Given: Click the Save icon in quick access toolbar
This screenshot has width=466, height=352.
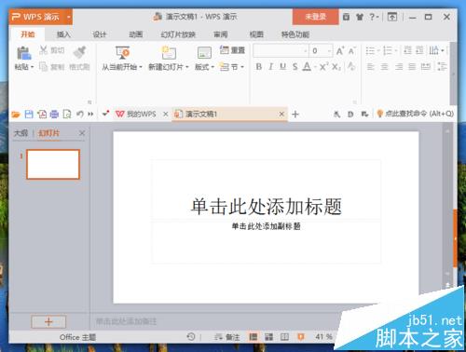Looking at the screenshot, I should tap(29, 115).
